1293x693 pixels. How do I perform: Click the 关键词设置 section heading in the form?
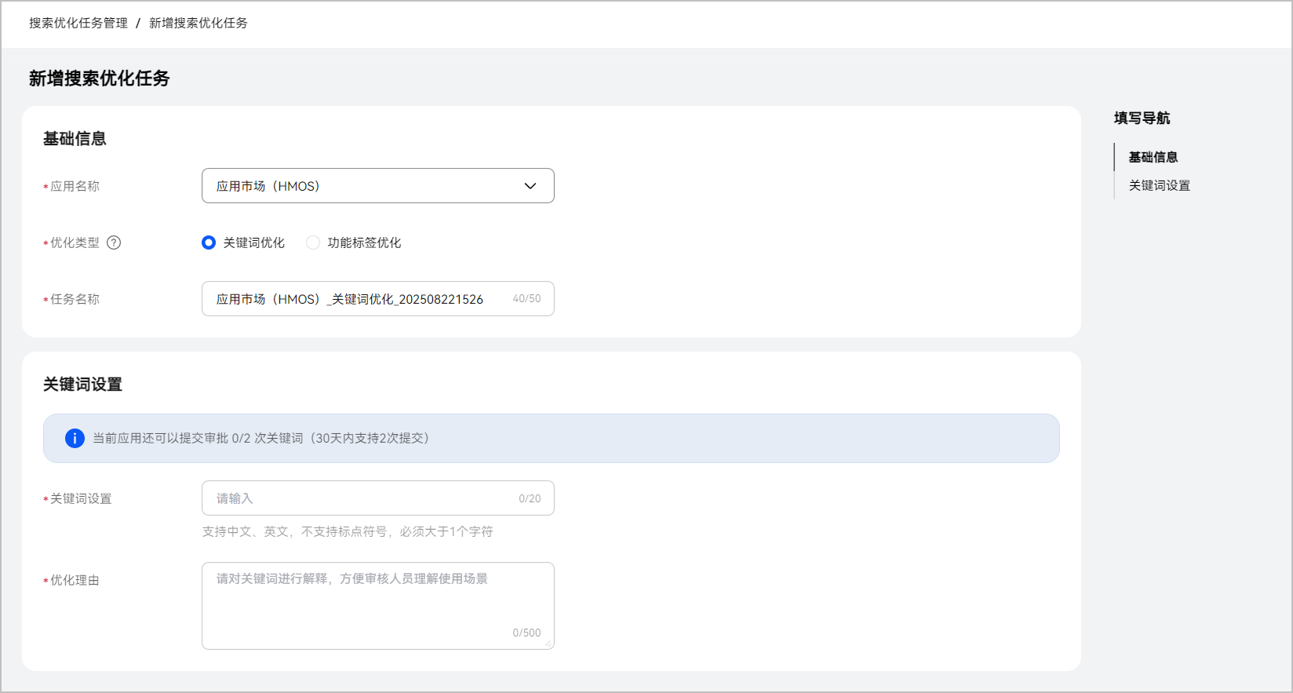82,385
